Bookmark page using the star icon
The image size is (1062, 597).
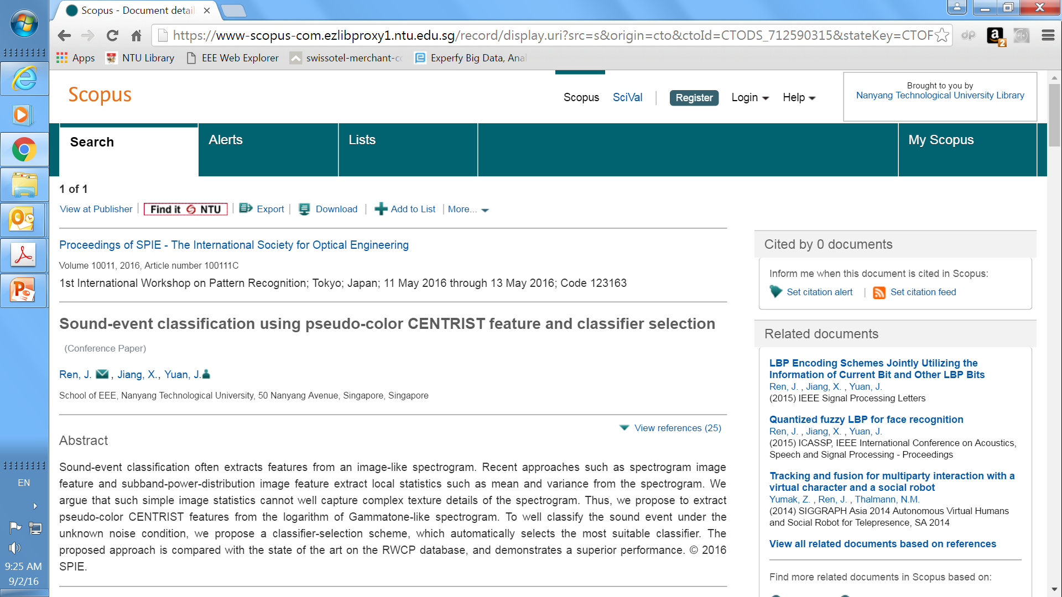tap(942, 35)
